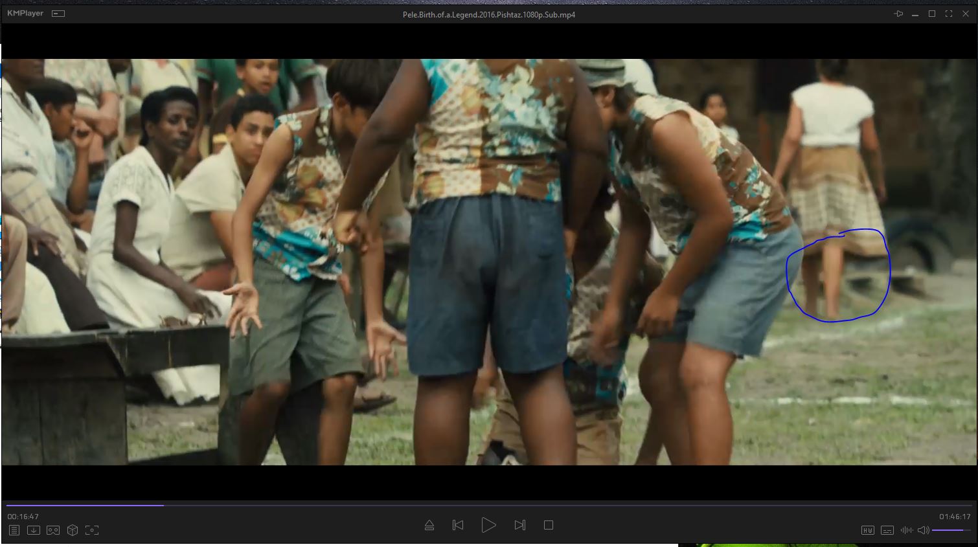
Task: Open the audio equalizer waveform icon
Action: tap(907, 530)
